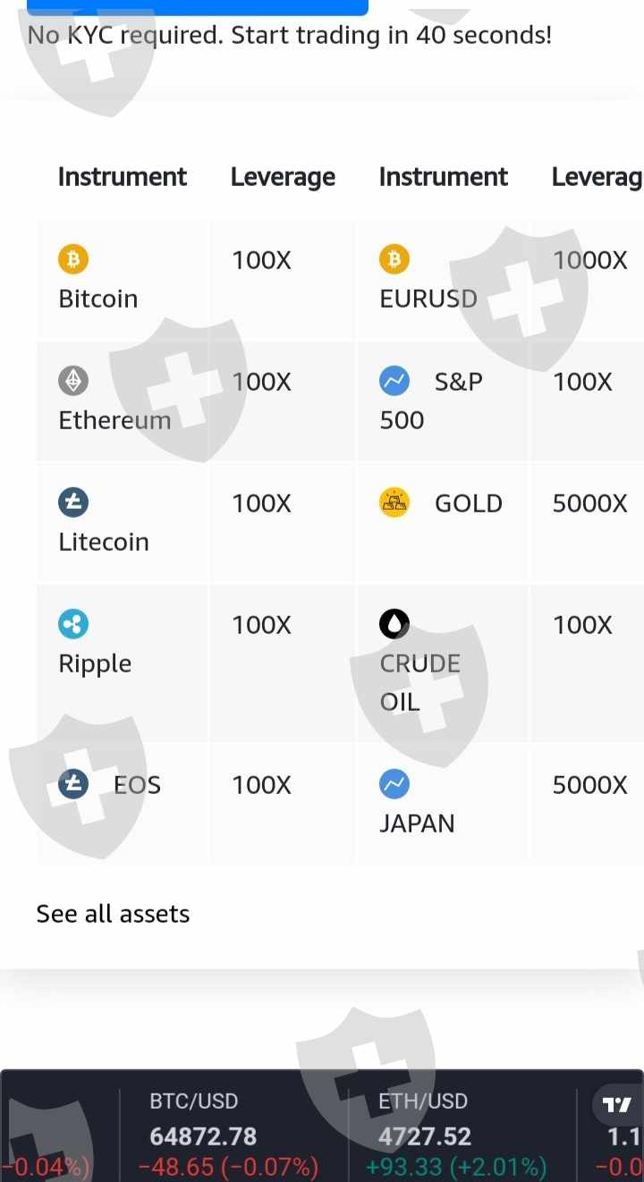Click the Ethereum diamond icon
Screen dimensions: 644x1182
coord(73,382)
